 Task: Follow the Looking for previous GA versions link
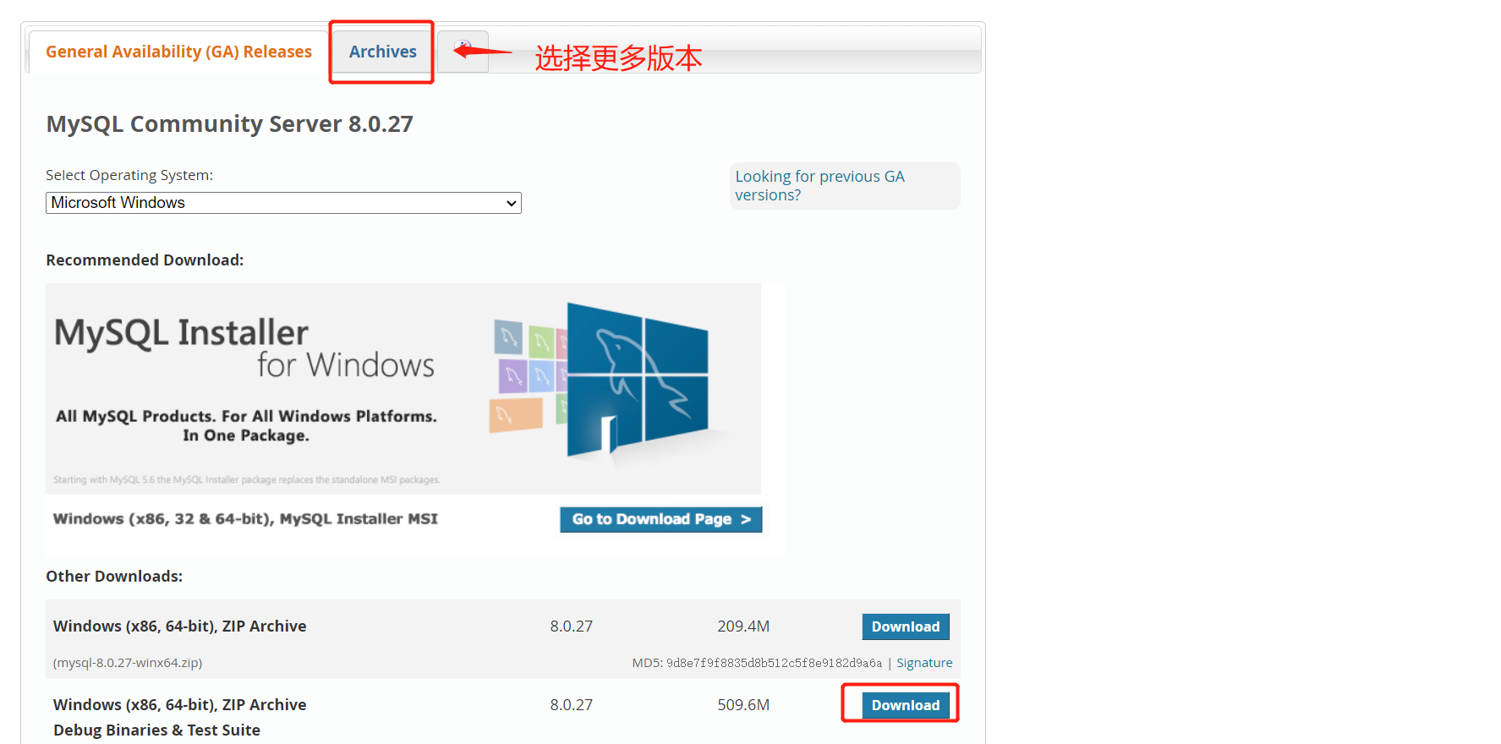pyautogui.click(x=819, y=185)
